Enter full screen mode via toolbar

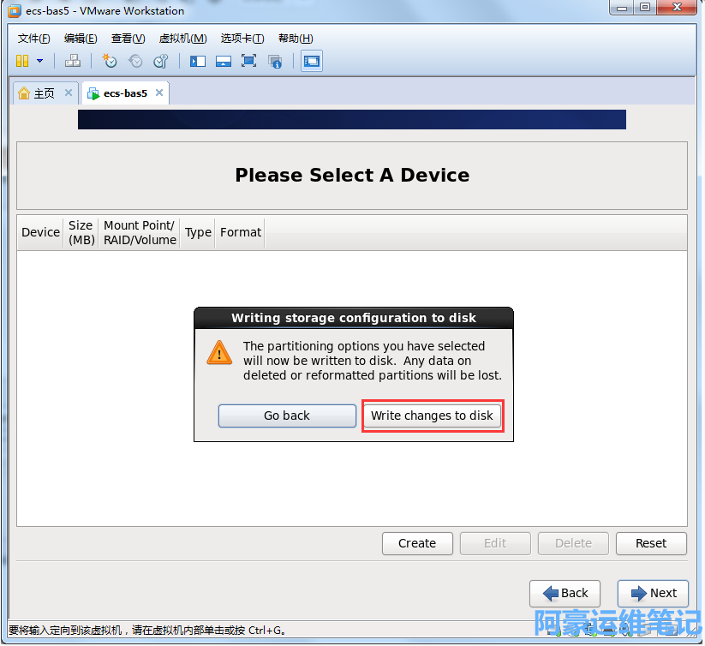pos(249,61)
